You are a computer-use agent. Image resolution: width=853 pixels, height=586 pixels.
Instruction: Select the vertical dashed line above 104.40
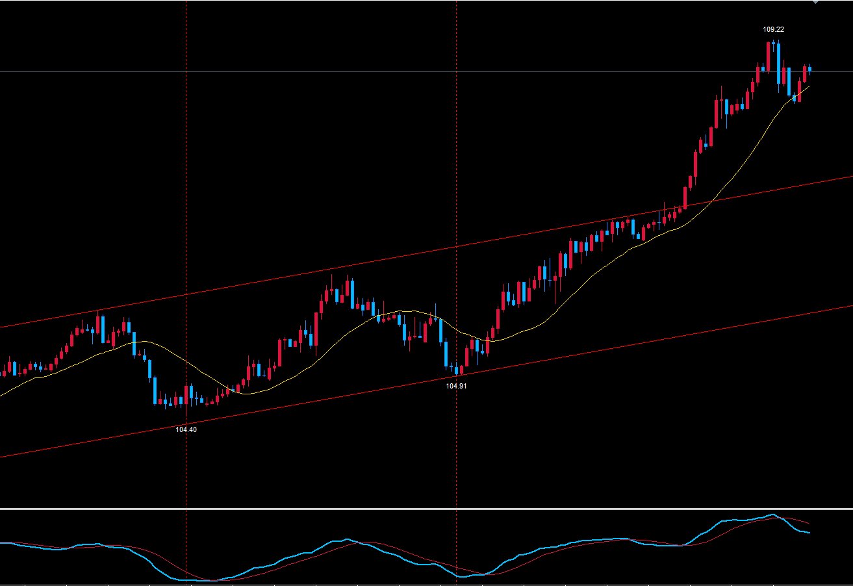[186, 195]
